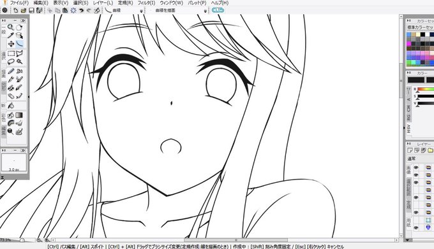The height and width of the screenshot is (249, 434).
Task: Click the first new-layer icon in layer panel
Action: (410, 150)
